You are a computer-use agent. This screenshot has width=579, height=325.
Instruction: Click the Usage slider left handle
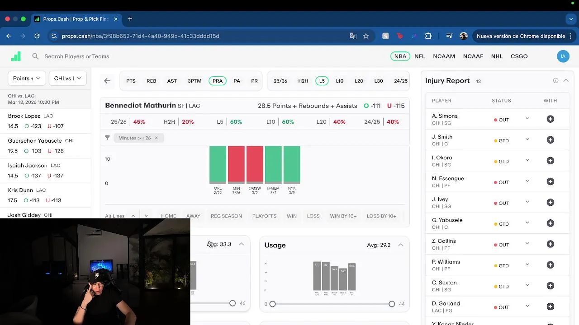[x=272, y=304]
